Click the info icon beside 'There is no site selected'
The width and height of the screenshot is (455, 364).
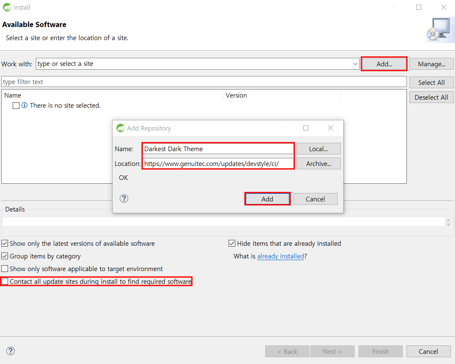(x=24, y=105)
